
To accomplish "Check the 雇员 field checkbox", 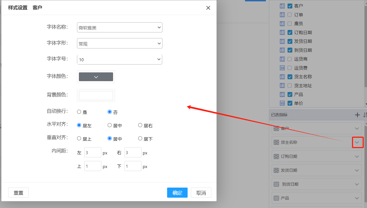I will click(290, 24).
